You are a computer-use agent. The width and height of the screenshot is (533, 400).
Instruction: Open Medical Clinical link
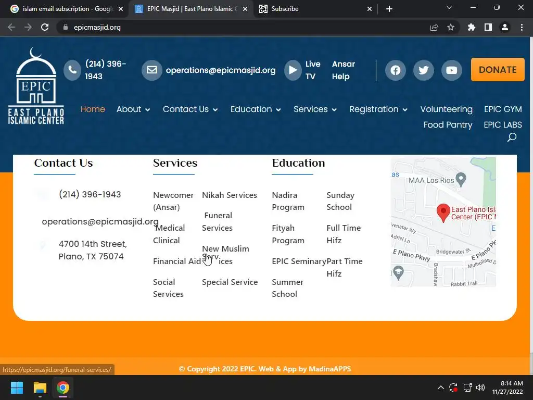(x=169, y=234)
